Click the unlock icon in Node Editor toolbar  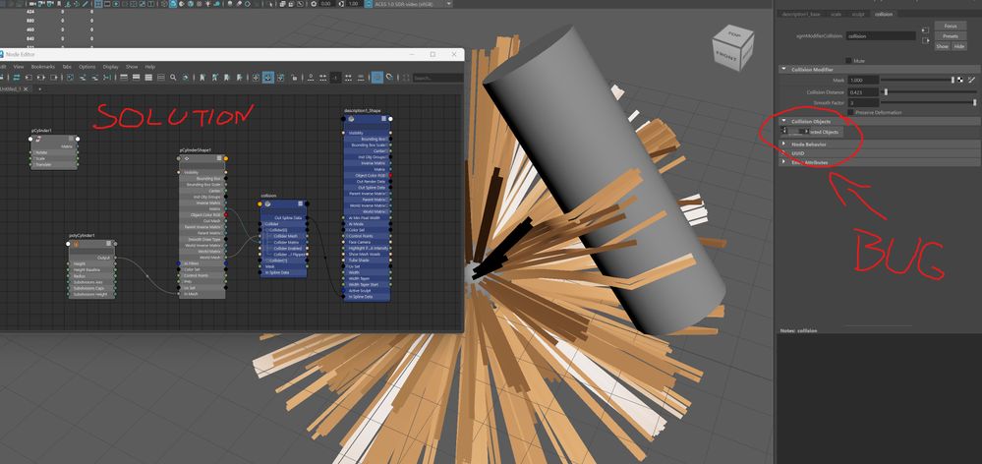(x=294, y=78)
